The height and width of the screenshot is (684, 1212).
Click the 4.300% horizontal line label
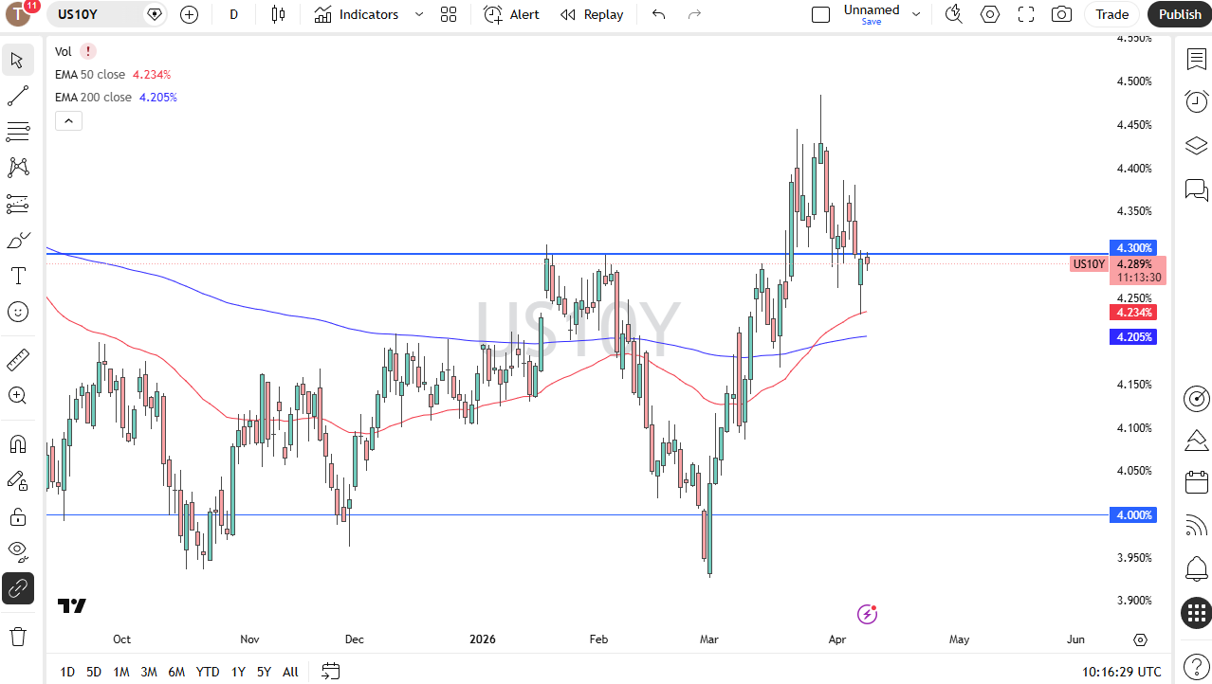tap(1134, 247)
